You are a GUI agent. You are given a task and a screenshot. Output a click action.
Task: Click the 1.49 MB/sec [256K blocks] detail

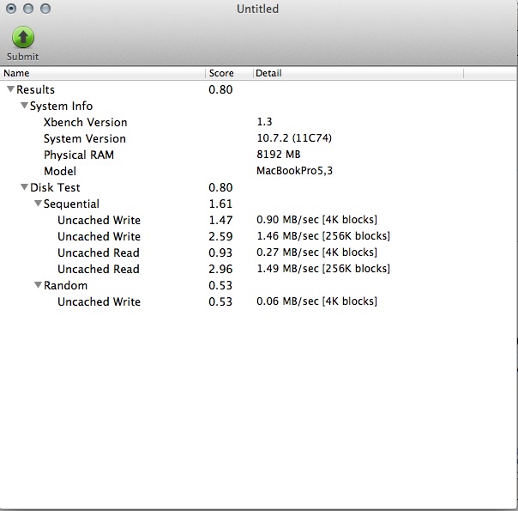pos(323,269)
